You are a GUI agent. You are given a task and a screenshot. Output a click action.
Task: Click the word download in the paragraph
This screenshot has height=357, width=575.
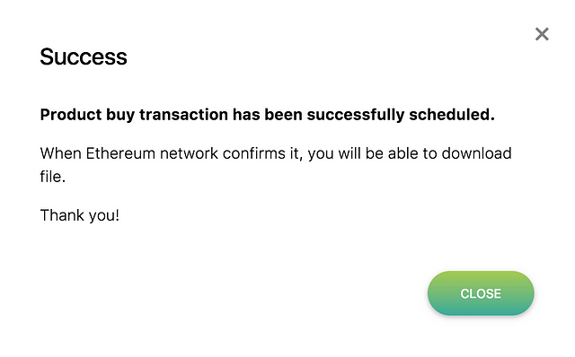(x=476, y=153)
